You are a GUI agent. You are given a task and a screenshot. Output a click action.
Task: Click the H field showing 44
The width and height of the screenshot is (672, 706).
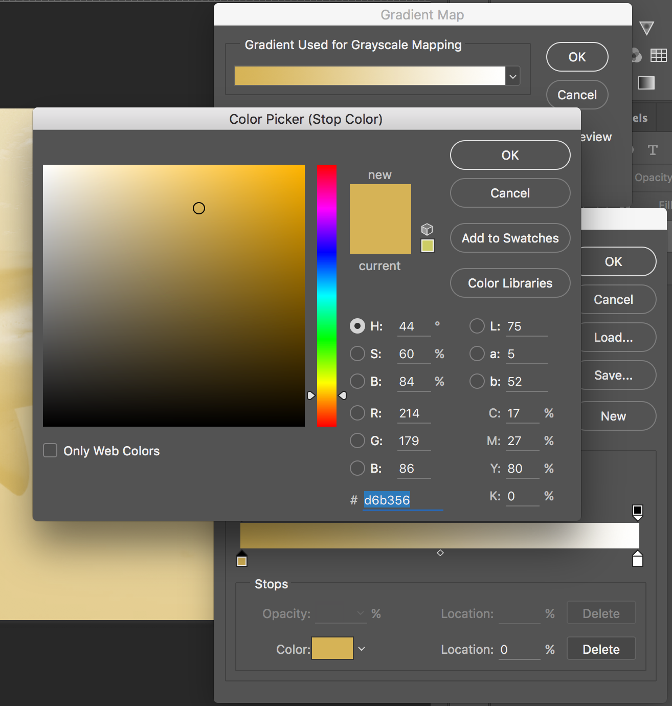[x=414, y=326]
